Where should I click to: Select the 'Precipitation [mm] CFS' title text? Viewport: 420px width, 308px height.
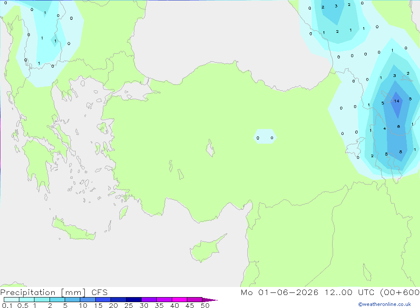coord(54,292)
